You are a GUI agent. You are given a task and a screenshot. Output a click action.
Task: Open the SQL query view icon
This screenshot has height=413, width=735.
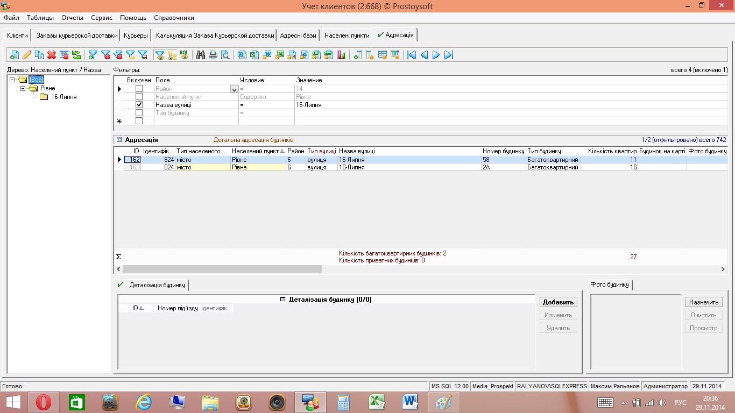184,55
